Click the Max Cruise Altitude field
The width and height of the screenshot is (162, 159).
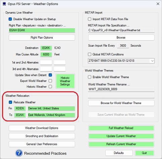click(x=46, y=54)
